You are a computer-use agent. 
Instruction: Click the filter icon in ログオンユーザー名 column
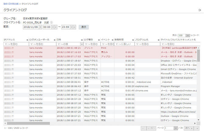31,44
